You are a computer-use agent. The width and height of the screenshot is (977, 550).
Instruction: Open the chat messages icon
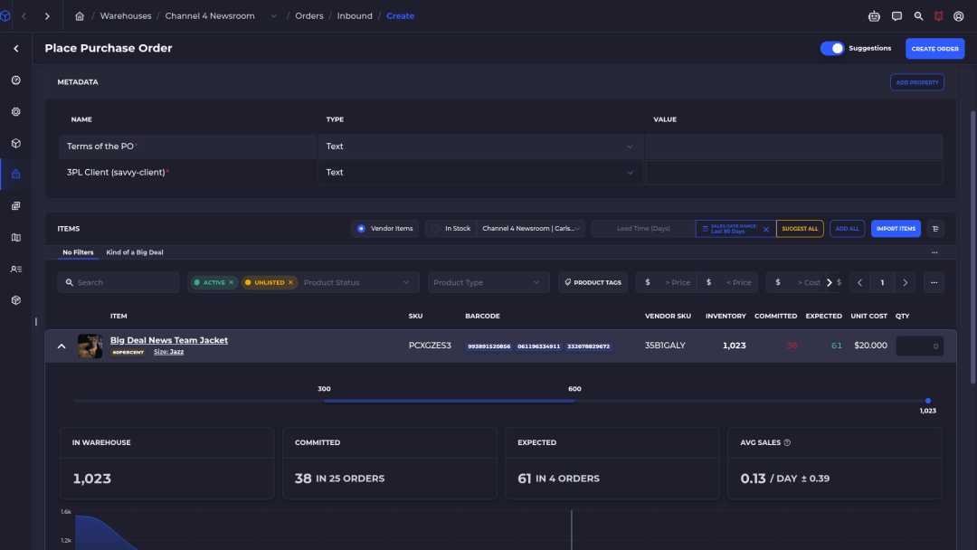tap(896, 16)
